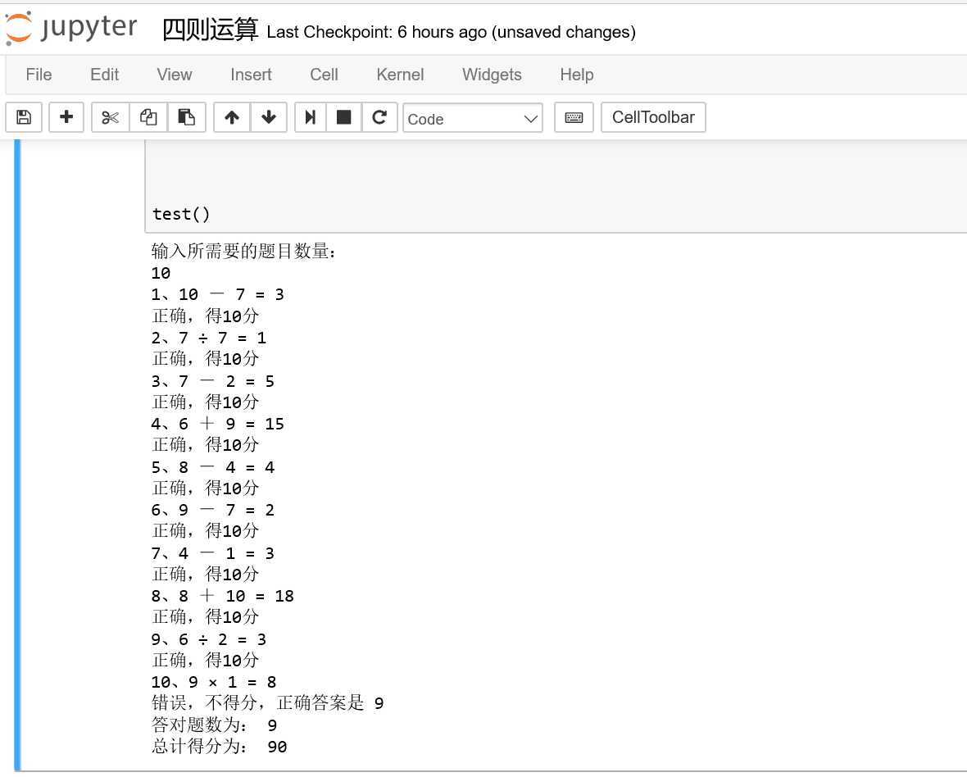Insert cell below with plus icon

click(66, 117)
